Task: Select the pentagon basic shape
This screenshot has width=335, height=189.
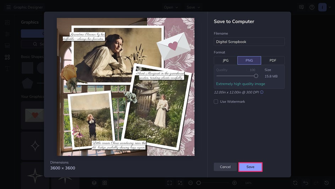Action: click(28, 83)
